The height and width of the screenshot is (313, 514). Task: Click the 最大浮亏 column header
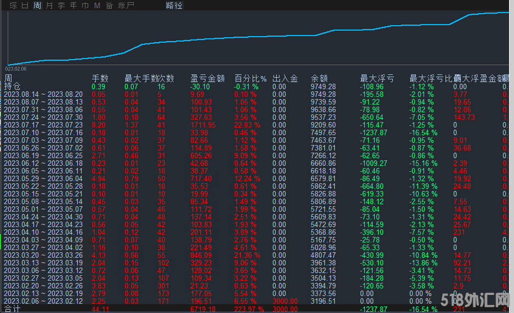(376, 78)
